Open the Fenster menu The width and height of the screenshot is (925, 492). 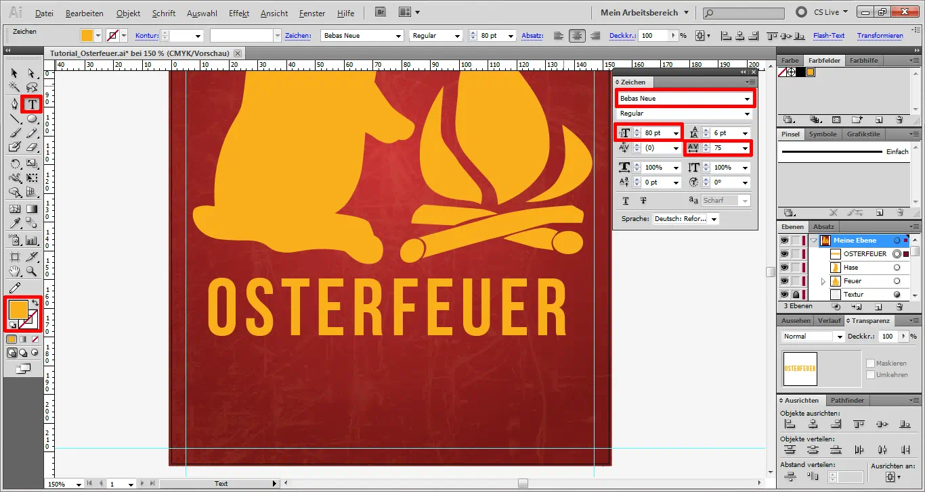tap(311, 13)
